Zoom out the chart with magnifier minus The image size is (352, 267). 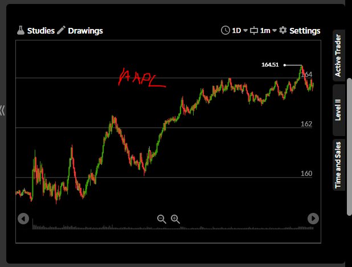(162, 219)
